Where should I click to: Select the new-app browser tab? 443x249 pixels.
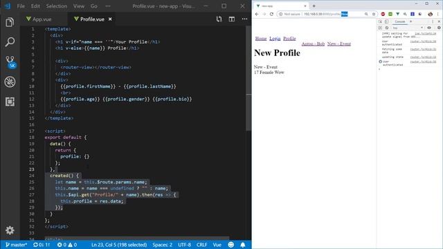[x=281, y=6]
